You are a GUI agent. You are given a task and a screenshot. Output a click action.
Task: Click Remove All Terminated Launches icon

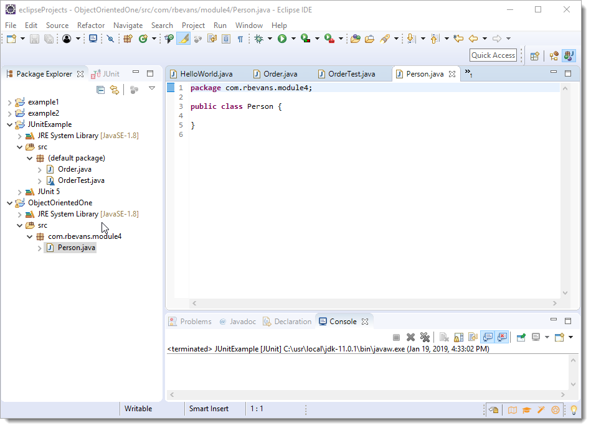(x=425, y=337)
